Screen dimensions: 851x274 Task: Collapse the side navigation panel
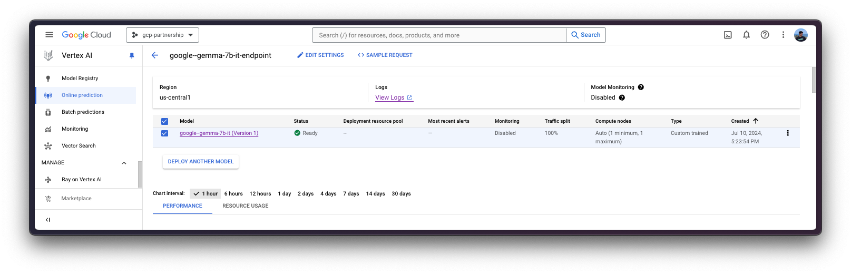click(48, 220)
